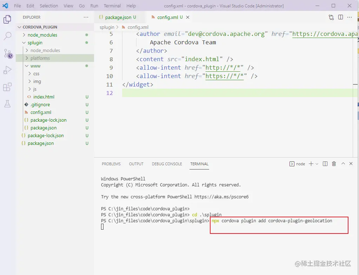This screenshot has height=275, width=359.
Task: Expand the top-level node_modules folder
Action: [55, 35]
